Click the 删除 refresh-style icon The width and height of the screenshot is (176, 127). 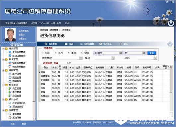click(121, 44)
